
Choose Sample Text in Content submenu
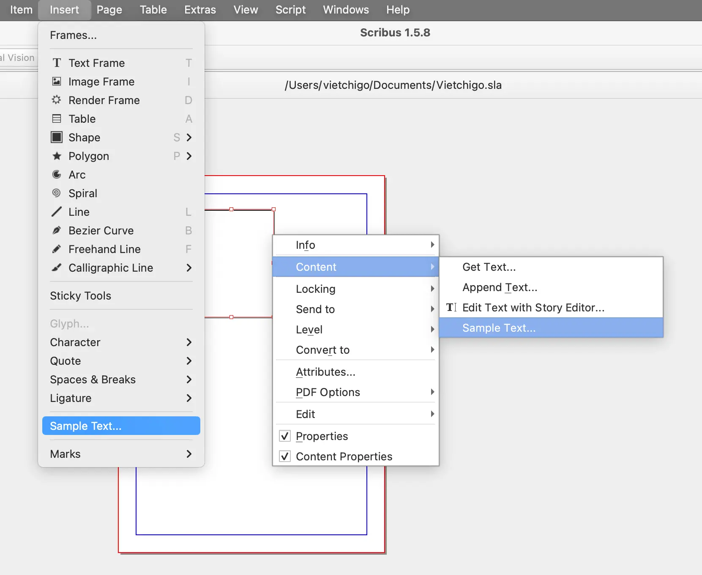pos(499,328)
